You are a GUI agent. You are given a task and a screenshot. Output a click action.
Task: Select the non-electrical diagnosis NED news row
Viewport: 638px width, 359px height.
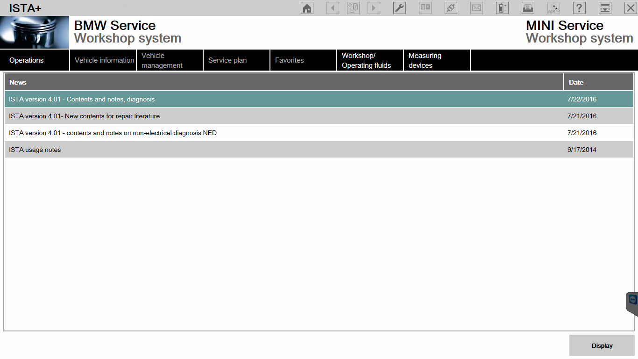(319, 133)
